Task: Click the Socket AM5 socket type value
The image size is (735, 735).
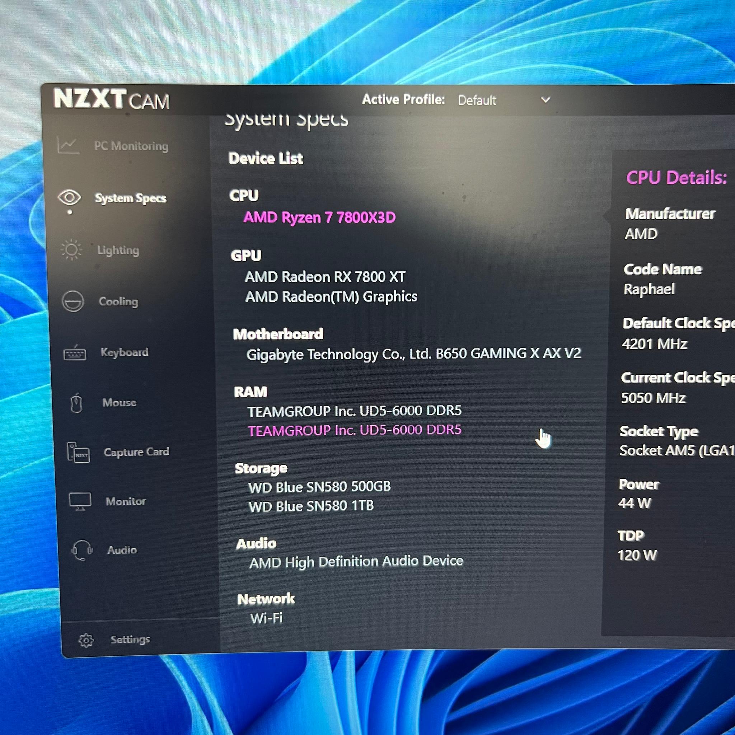Action: (x=677, y=450)
